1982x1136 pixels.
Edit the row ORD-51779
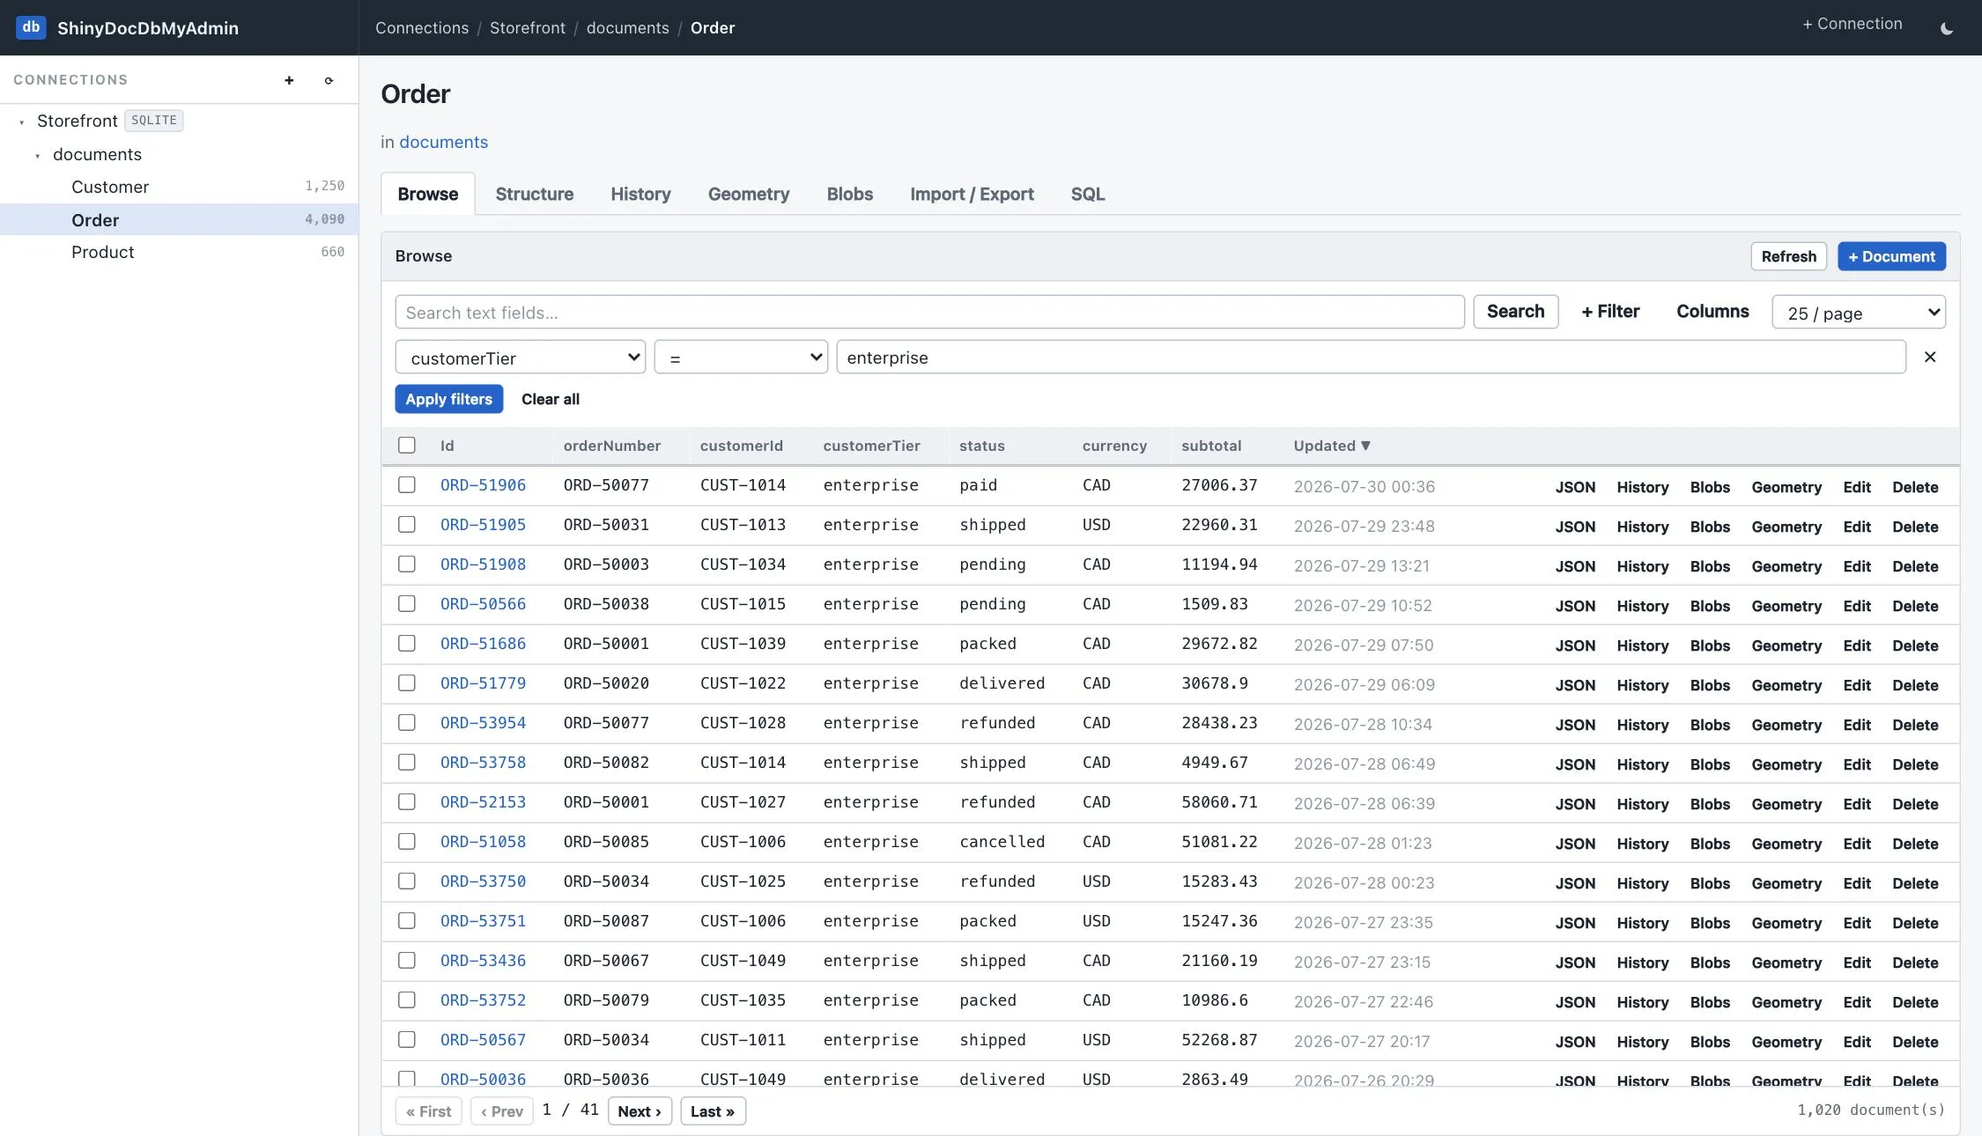tap(1857, 685)
